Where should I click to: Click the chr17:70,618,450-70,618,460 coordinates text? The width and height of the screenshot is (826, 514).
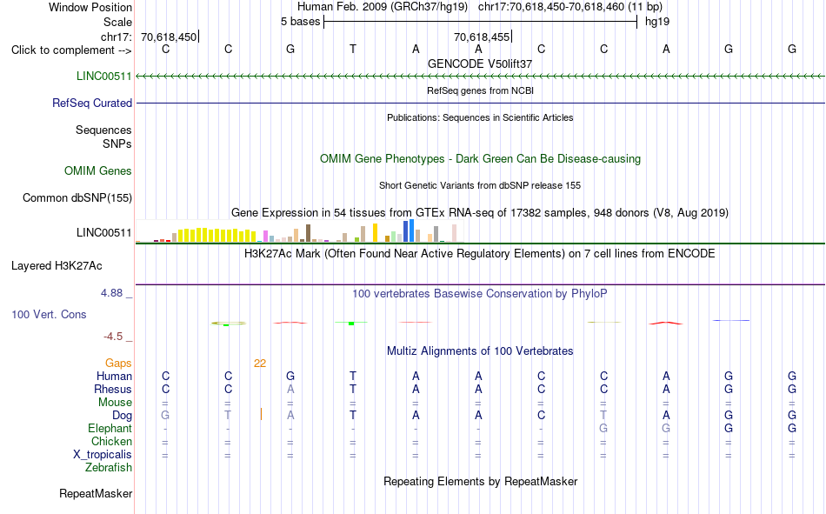click(570, 7)
